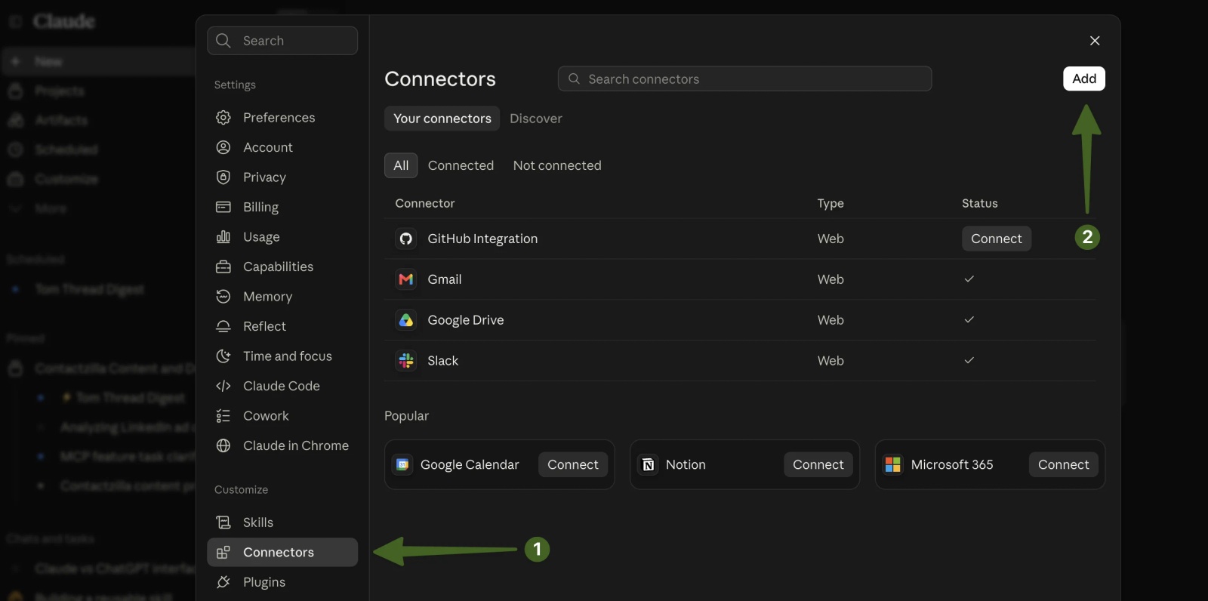Click the Preferences gear icon in settings

pyautogui.click(x=223, y=117)
